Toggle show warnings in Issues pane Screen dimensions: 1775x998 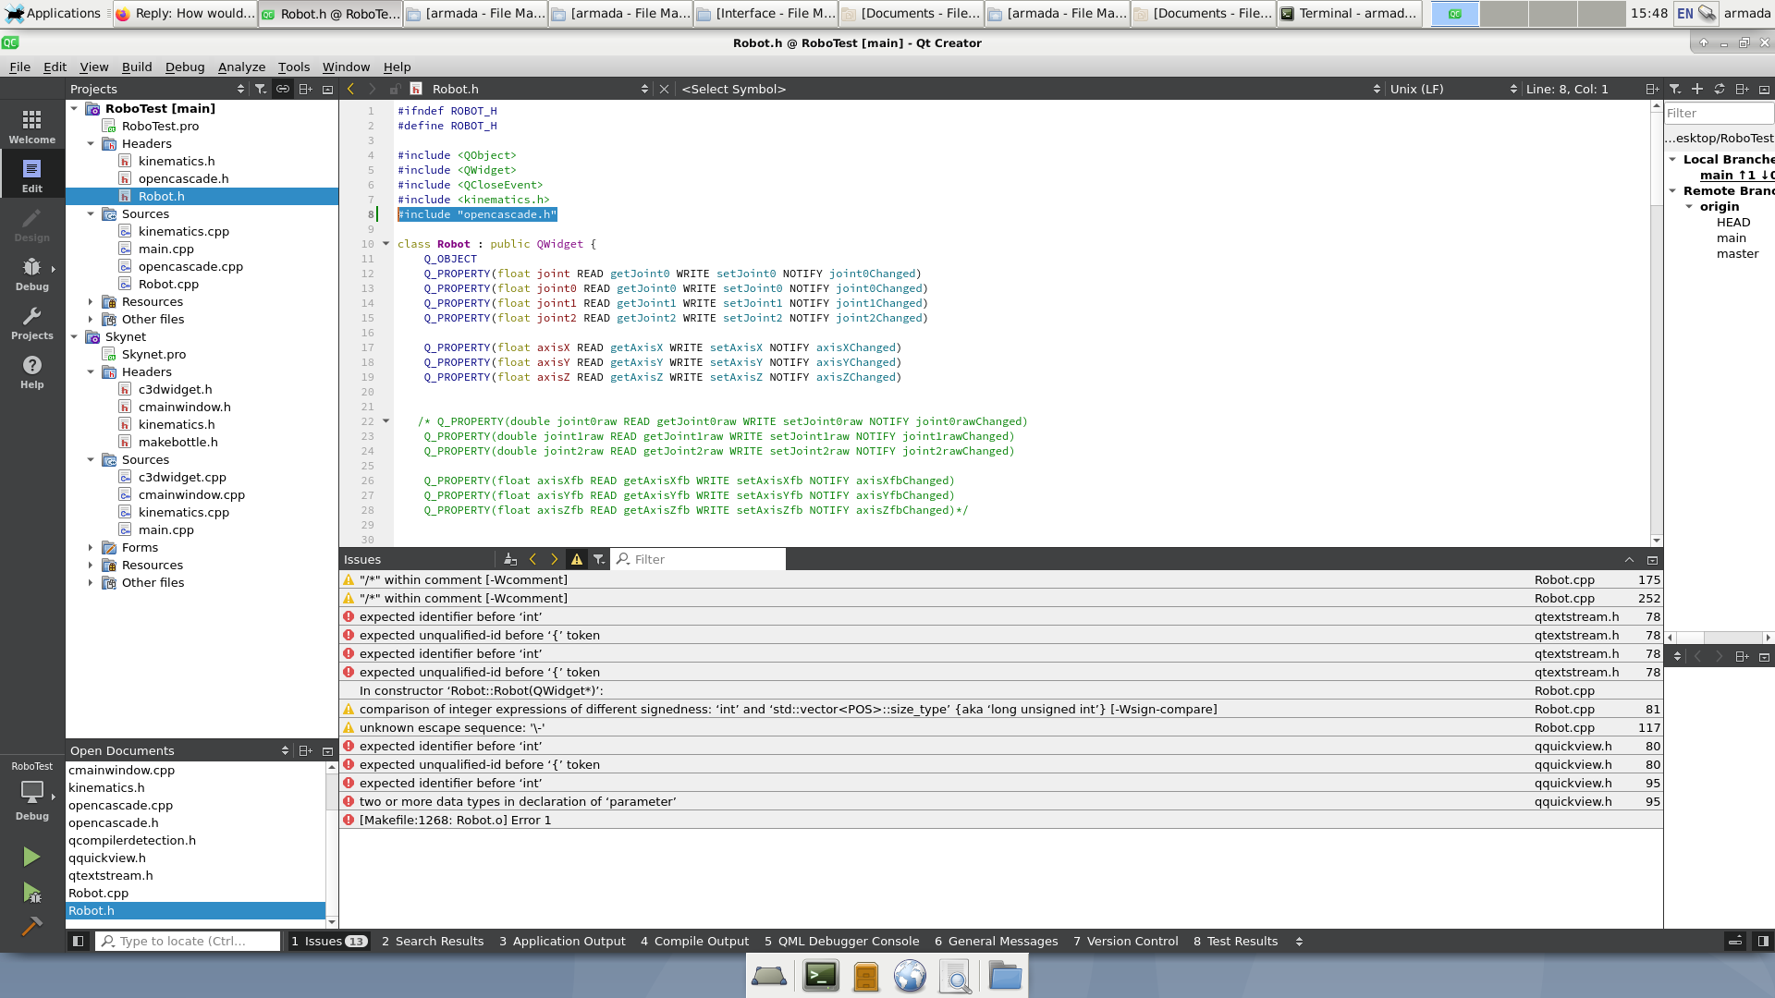click(x=577, y=559)
